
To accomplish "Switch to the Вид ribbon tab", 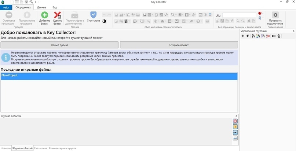I will click(55, 8).
